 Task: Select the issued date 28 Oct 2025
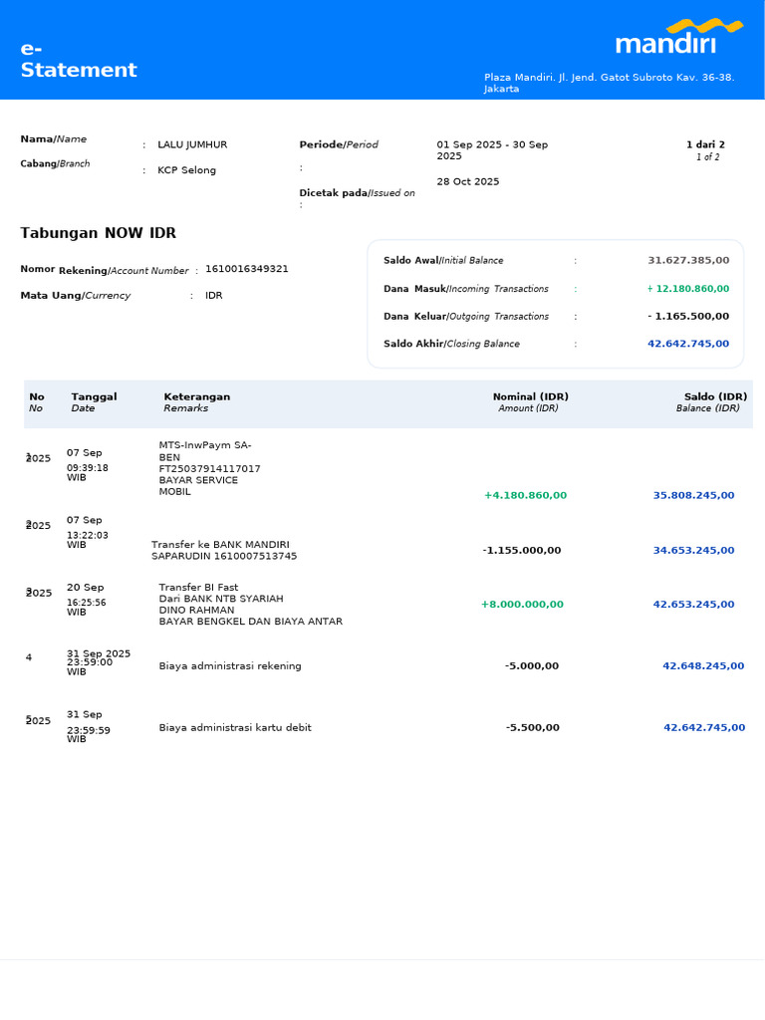tap(468, 181)
